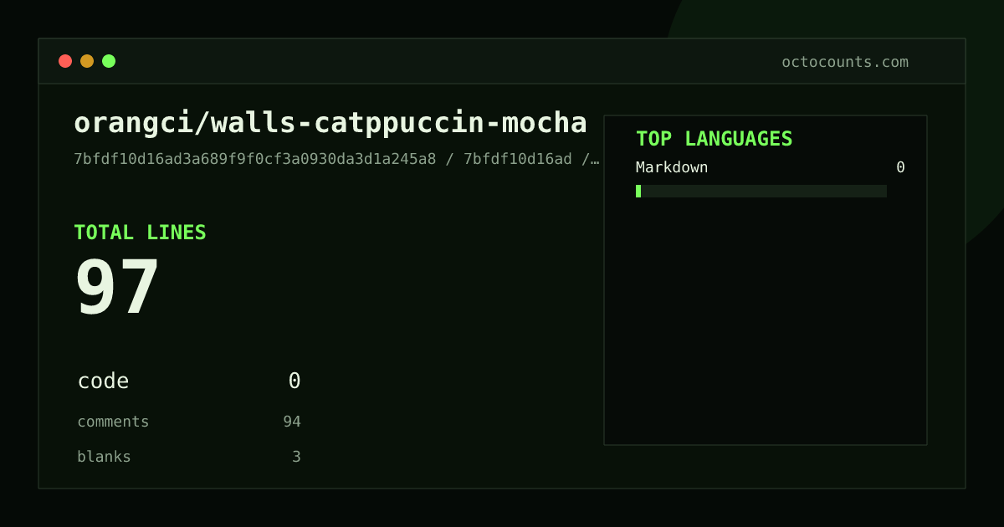
Task: Click the Markdown count value 0
Action: coord(900,167)
